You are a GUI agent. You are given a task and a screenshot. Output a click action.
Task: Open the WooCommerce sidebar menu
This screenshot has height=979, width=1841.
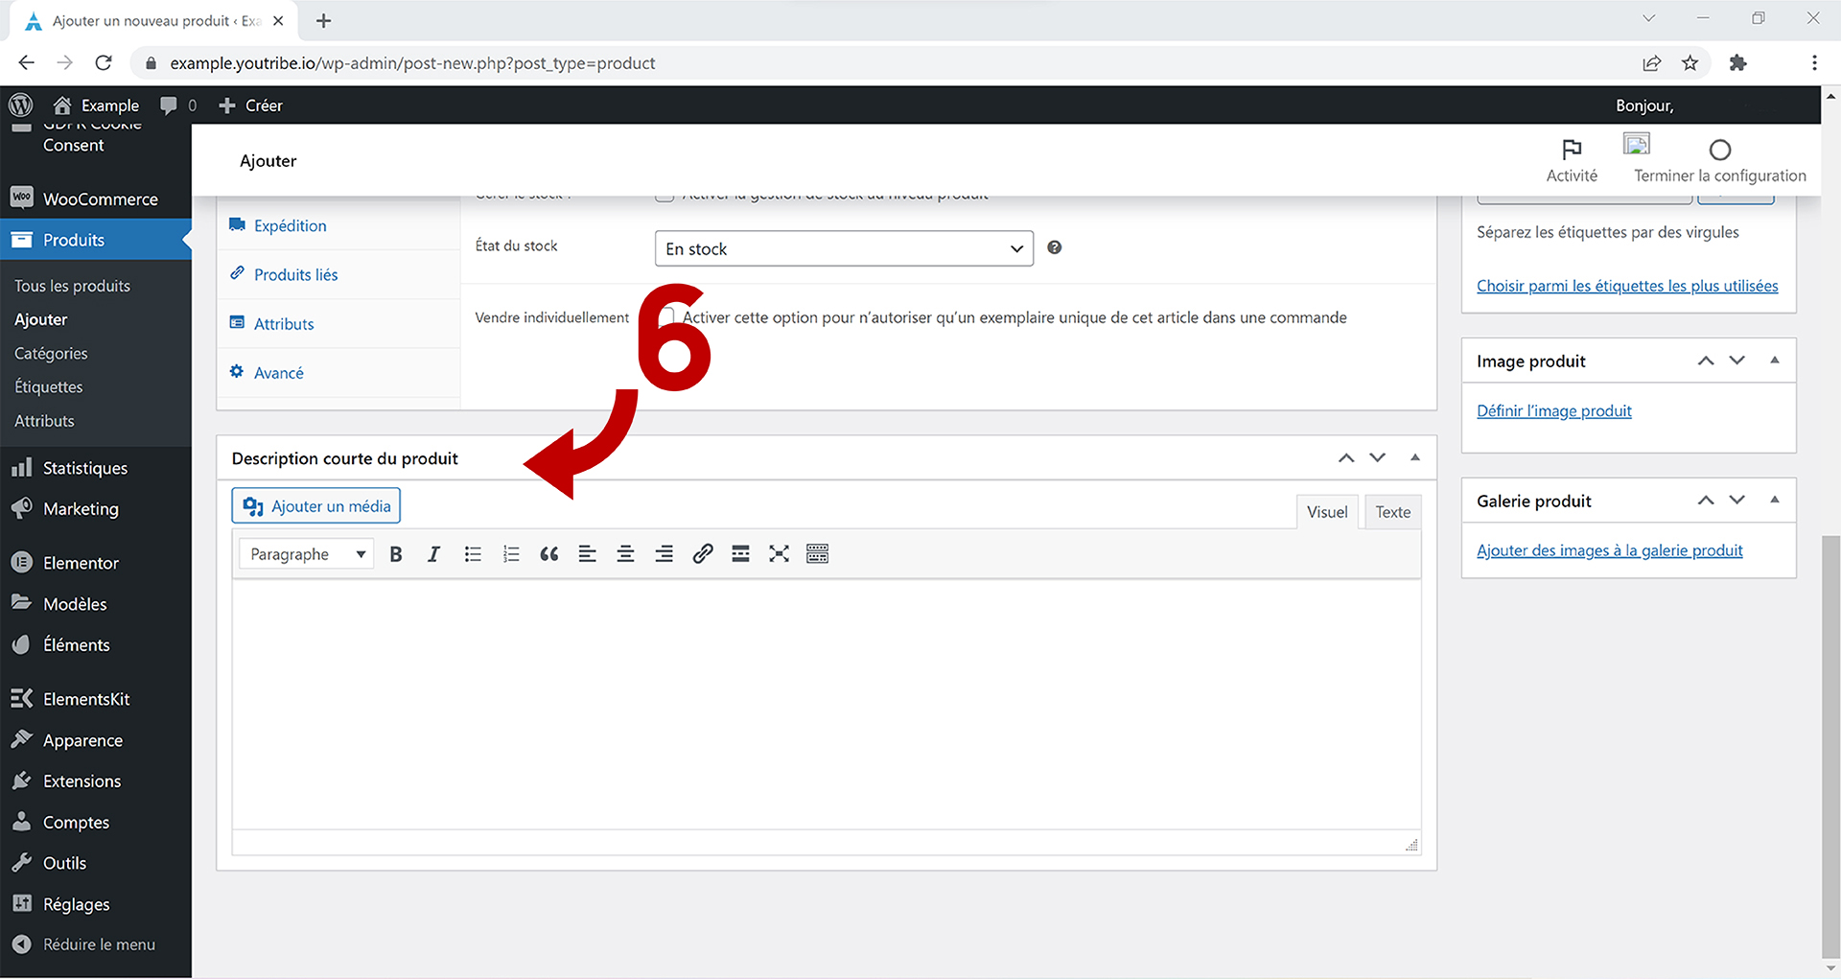pos(100,199)
